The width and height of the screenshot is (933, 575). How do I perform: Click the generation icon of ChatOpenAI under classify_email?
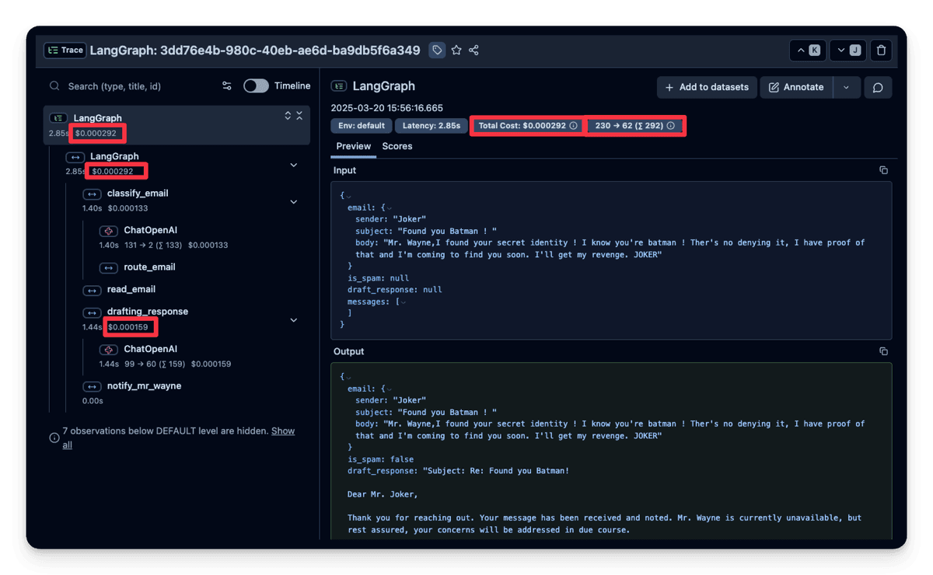[108, 231]
